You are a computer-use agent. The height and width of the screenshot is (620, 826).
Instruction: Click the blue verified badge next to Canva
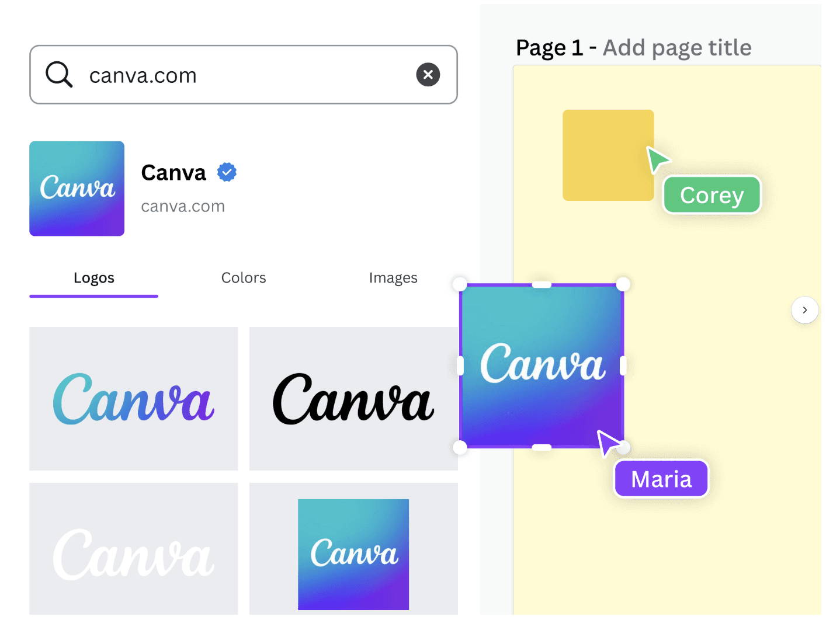pos(227,172)
